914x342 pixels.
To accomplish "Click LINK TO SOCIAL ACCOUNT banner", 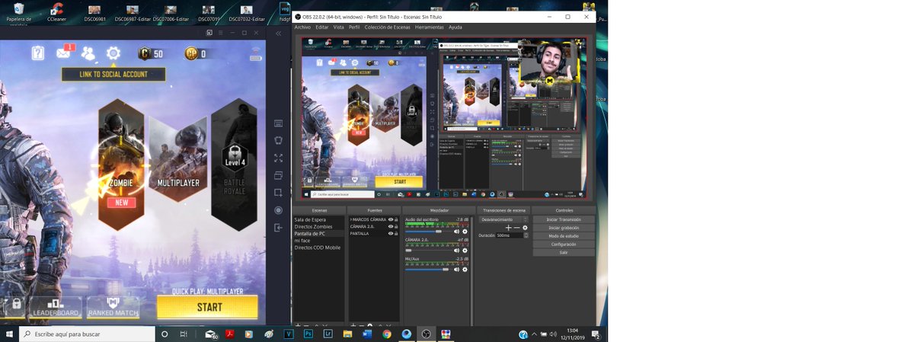I will coord(113,74).
